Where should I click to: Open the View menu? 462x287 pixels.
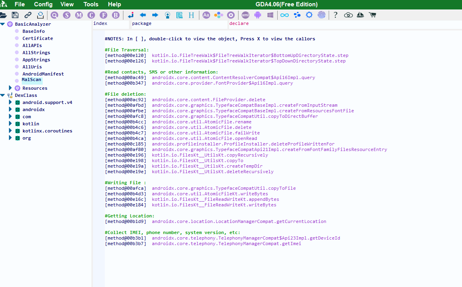[67, 4]
